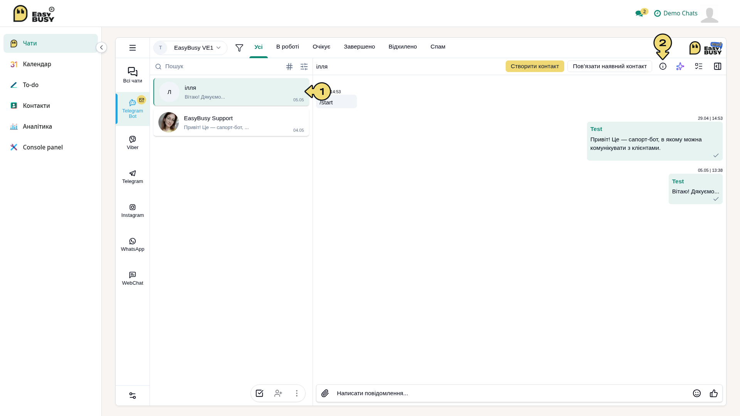Open the WebChat channel

pos(132,278)
